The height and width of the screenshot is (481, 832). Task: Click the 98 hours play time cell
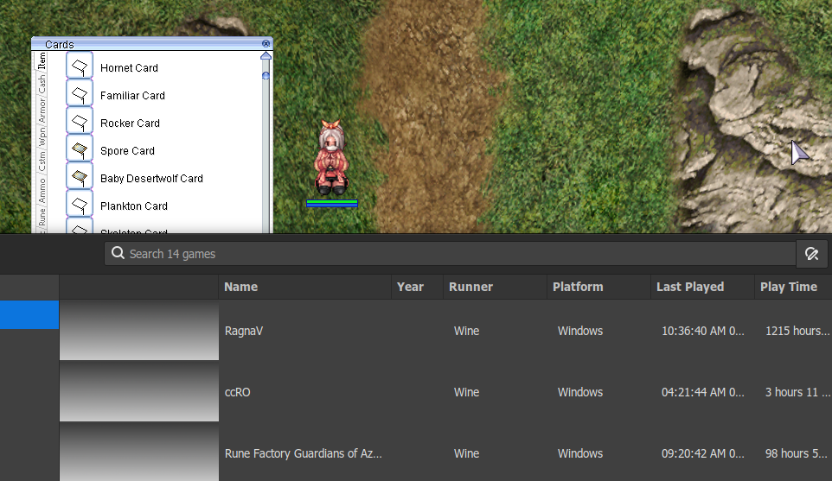pos(796,453)
